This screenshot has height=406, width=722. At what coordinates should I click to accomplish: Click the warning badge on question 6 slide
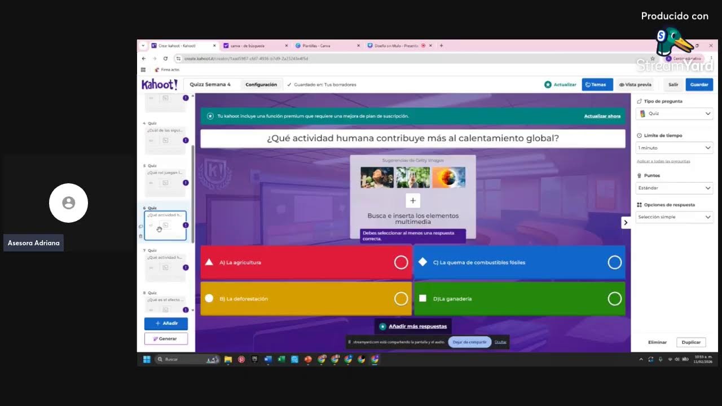pyautogui.click(x=186, y=225)
